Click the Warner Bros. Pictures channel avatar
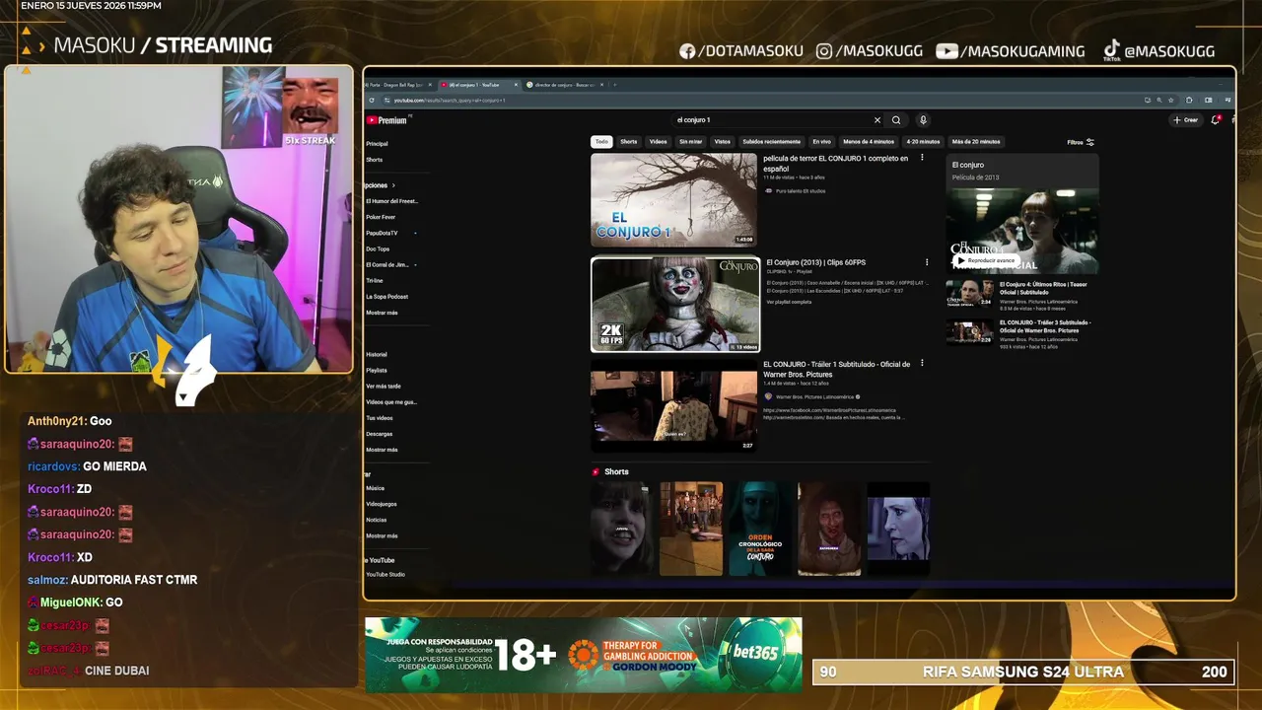 768,396
